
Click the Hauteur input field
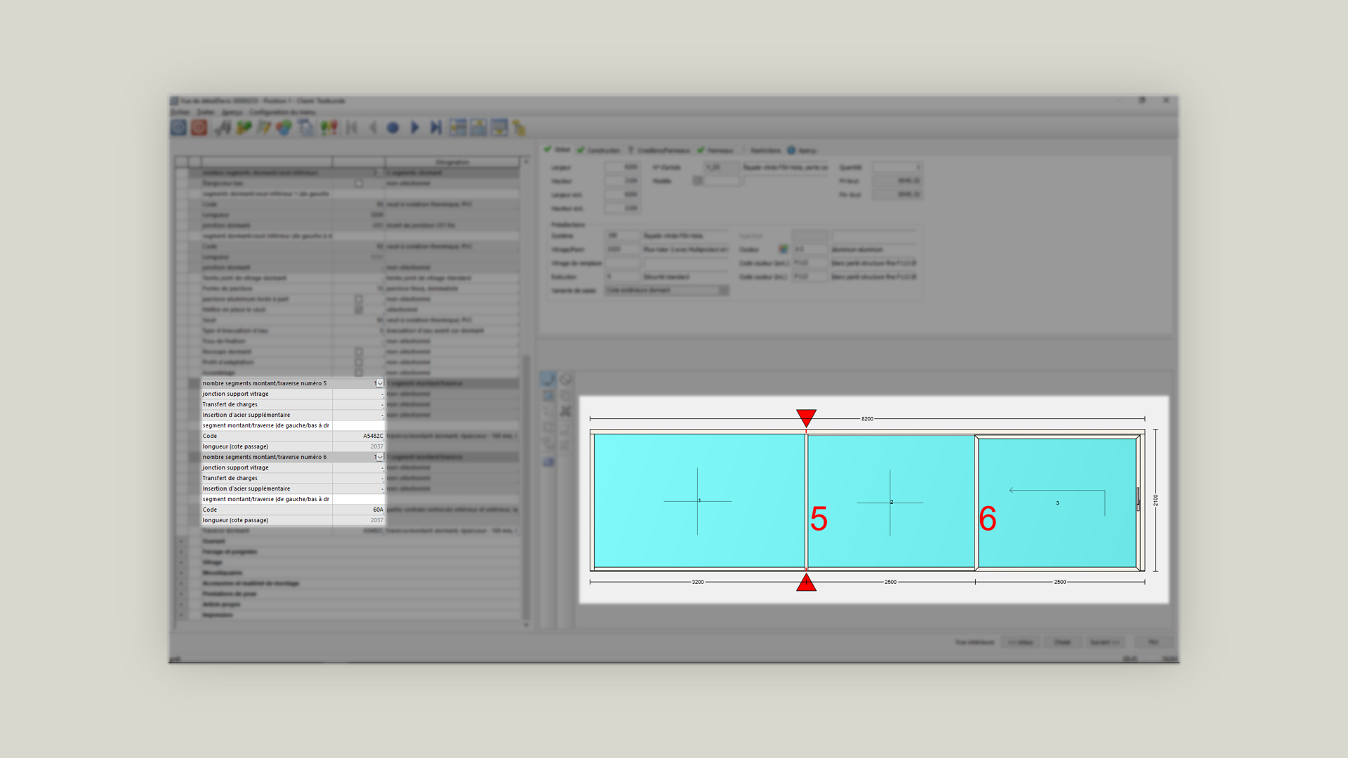click(622, 181)
